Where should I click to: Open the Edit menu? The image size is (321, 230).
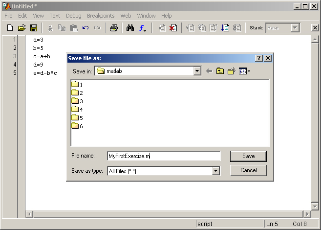(x=22, y=16)
